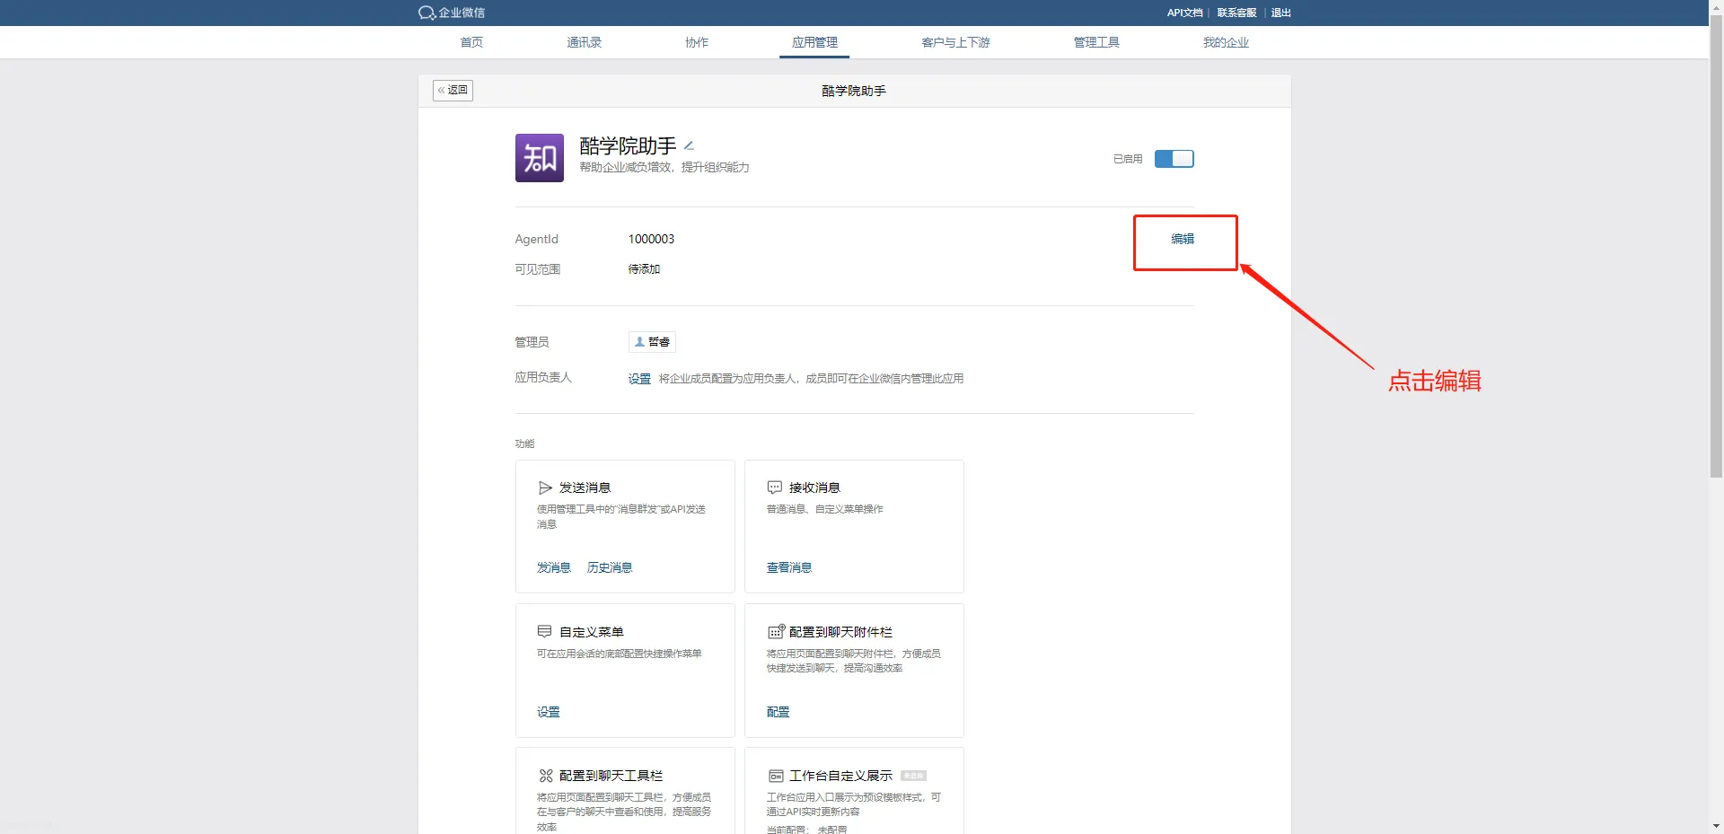Click the pencil icon beside 酷学院助手
This screenshot has height=834, width=1724.
(689, 145)
